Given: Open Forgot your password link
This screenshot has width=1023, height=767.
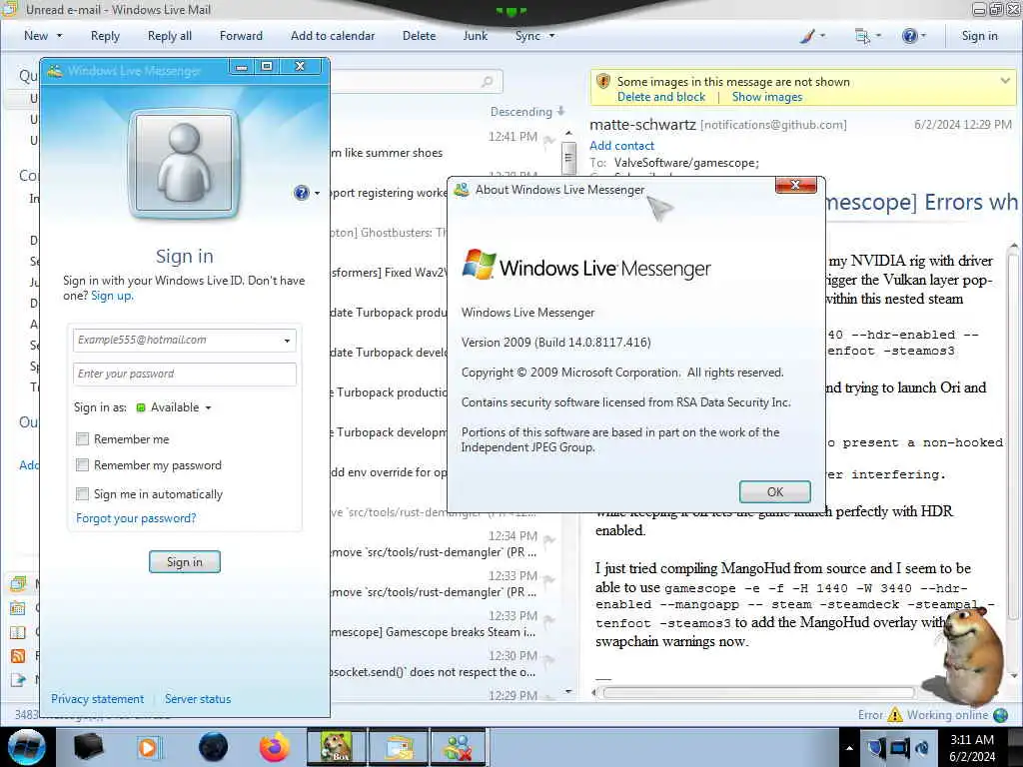Looking at the screenshot, I should pos(136,518).
